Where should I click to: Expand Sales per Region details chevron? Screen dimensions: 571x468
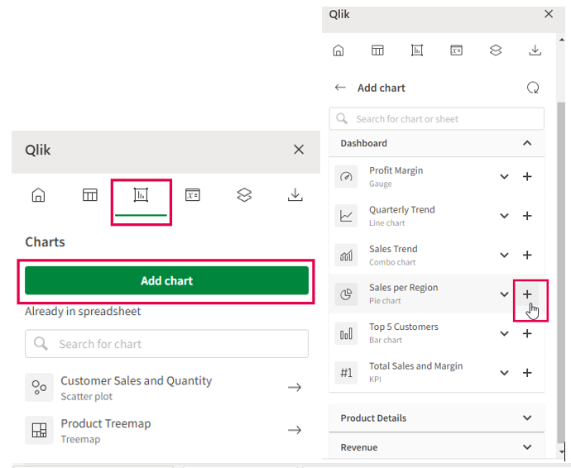tap(504, 294)
